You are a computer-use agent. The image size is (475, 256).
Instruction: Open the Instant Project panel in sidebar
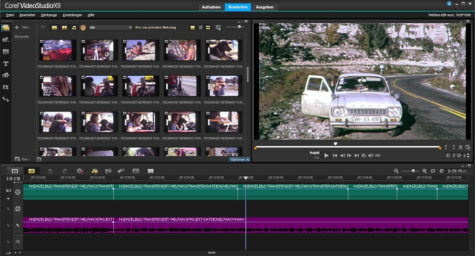point(6,40)
